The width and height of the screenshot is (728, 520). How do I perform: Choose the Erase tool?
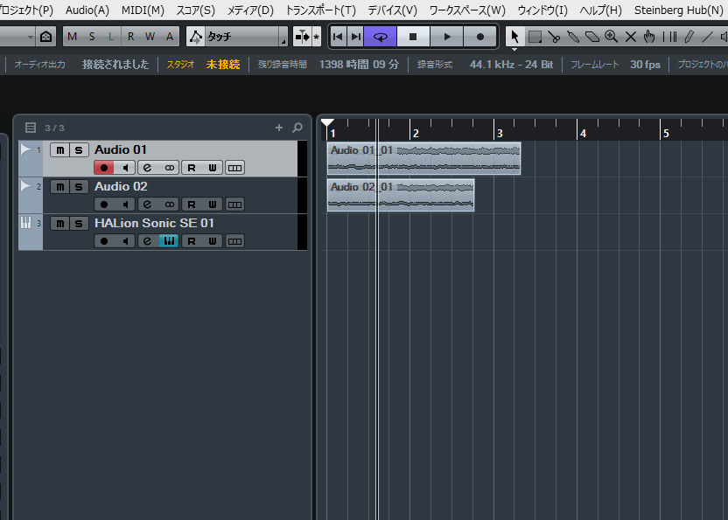[592, 37]
